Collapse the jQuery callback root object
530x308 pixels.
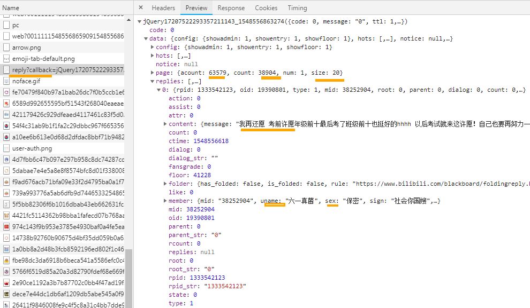139,21
